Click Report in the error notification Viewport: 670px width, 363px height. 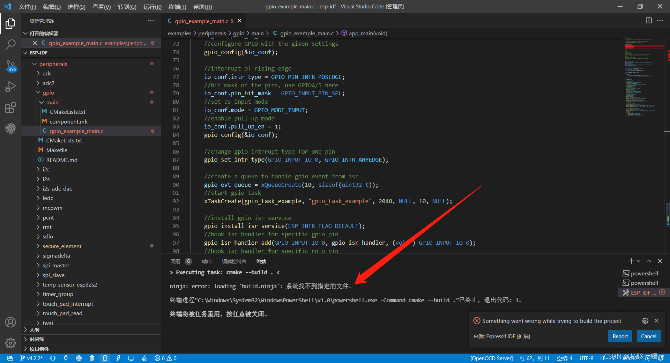pyautogui.click(x=620, y=336)
